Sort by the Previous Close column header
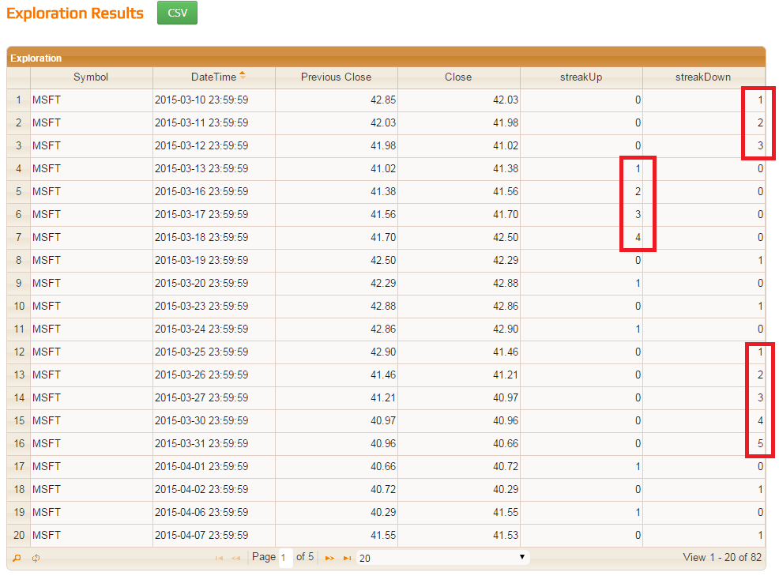 [x=336, y=77]
